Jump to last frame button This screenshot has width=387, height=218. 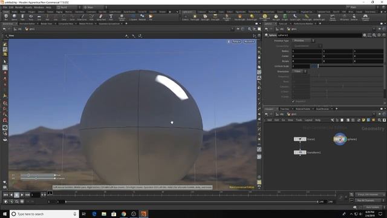(27, 195)
